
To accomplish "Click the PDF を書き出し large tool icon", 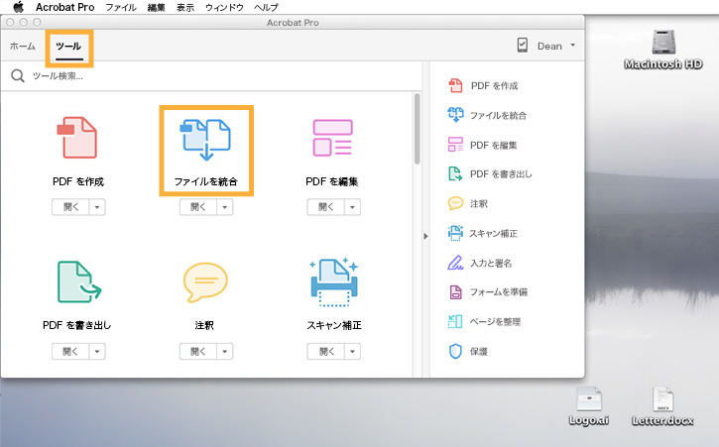I will click(79, 281).
